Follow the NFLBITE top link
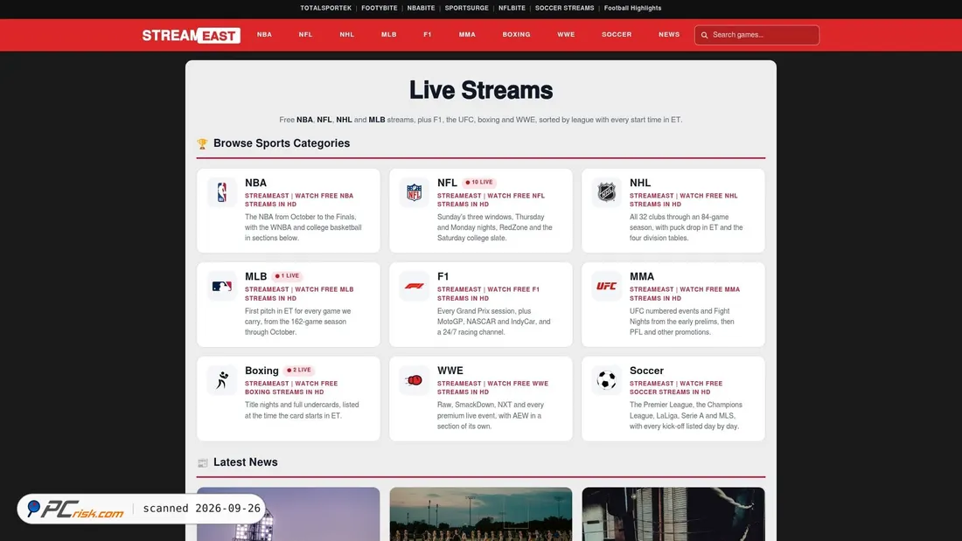Image resolution: width=962 pixels, height=541 pixels. coord(512,8)
